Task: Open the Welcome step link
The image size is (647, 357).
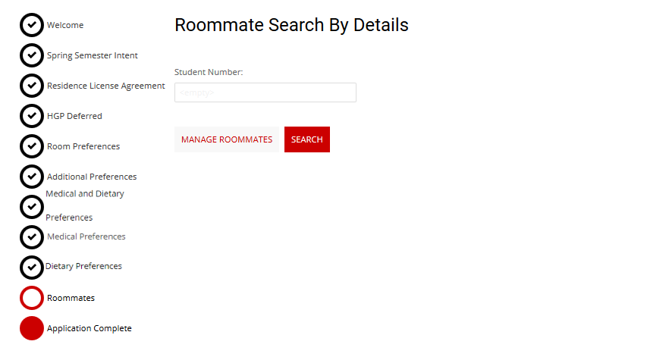Action: tap(65, 25)
